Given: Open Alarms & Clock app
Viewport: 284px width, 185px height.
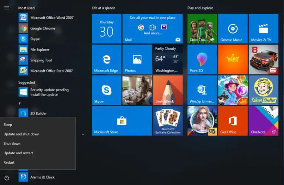Looking at the screenshot, I should (x=37, y=177).
